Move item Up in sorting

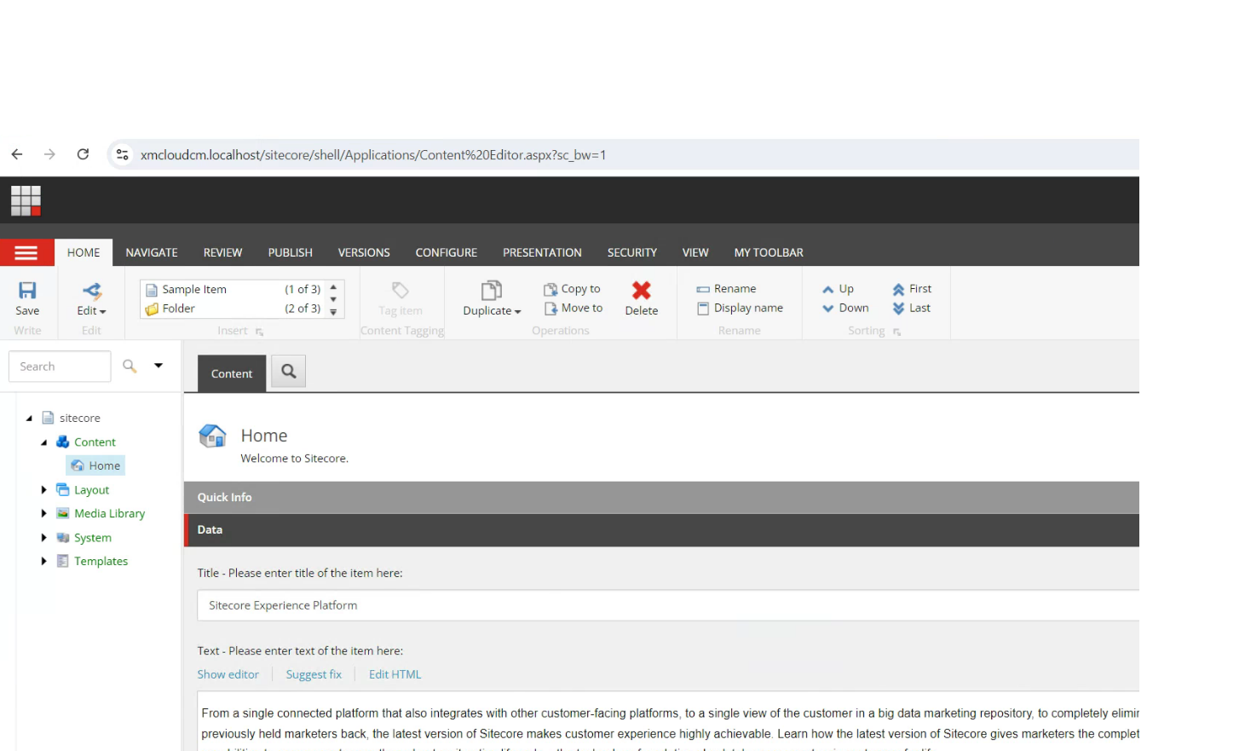(x=838, y=289)
